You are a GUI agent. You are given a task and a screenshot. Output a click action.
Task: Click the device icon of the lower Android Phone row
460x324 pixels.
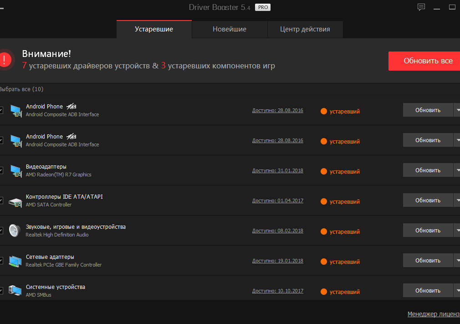pos(16,141)
